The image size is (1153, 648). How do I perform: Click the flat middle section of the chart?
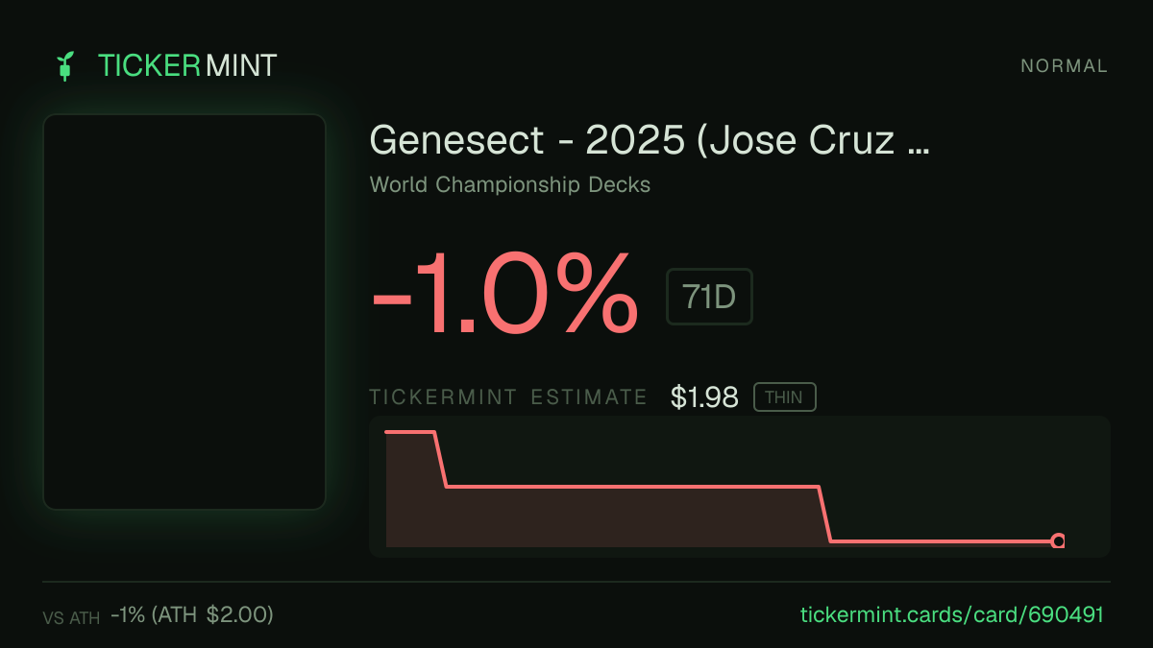[632, 488]
